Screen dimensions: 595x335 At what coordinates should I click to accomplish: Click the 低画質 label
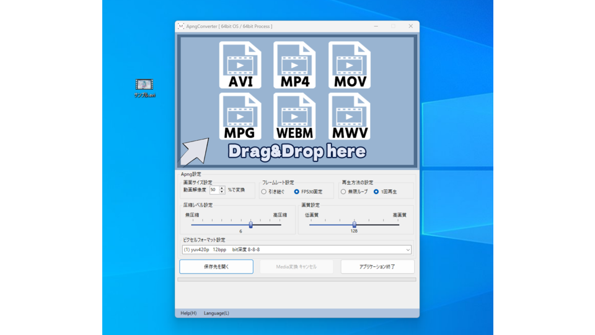coord(312,215)
